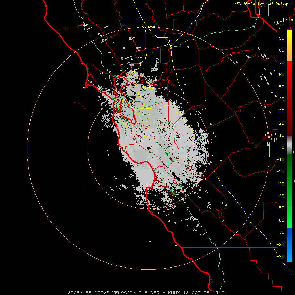Pick the "-50" label on the velocity scale

tap(280, 208)
